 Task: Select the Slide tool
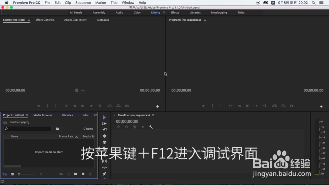point(105,167)
